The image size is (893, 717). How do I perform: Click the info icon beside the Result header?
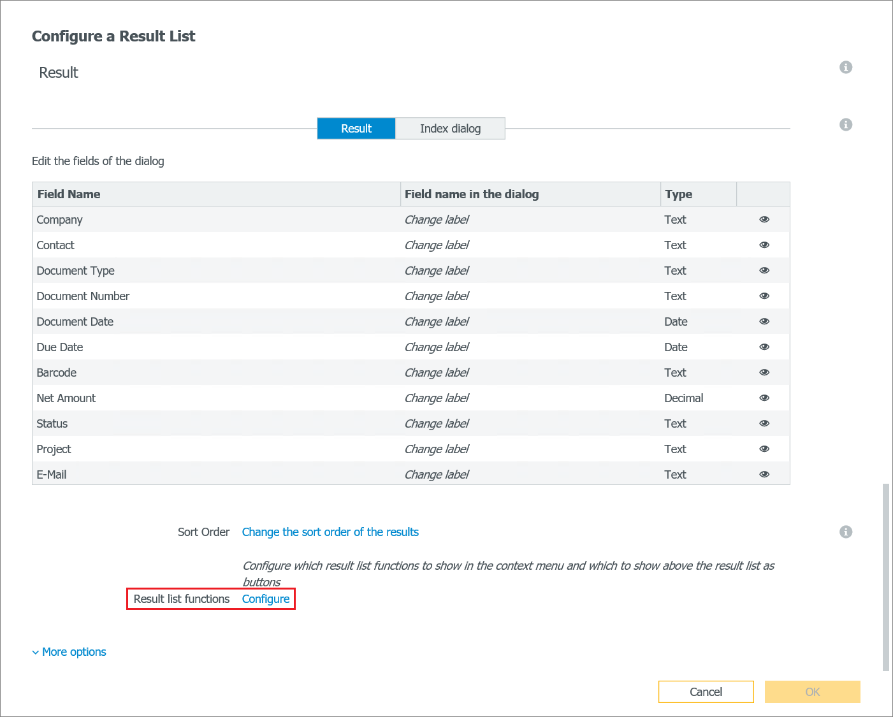point(846,67)
